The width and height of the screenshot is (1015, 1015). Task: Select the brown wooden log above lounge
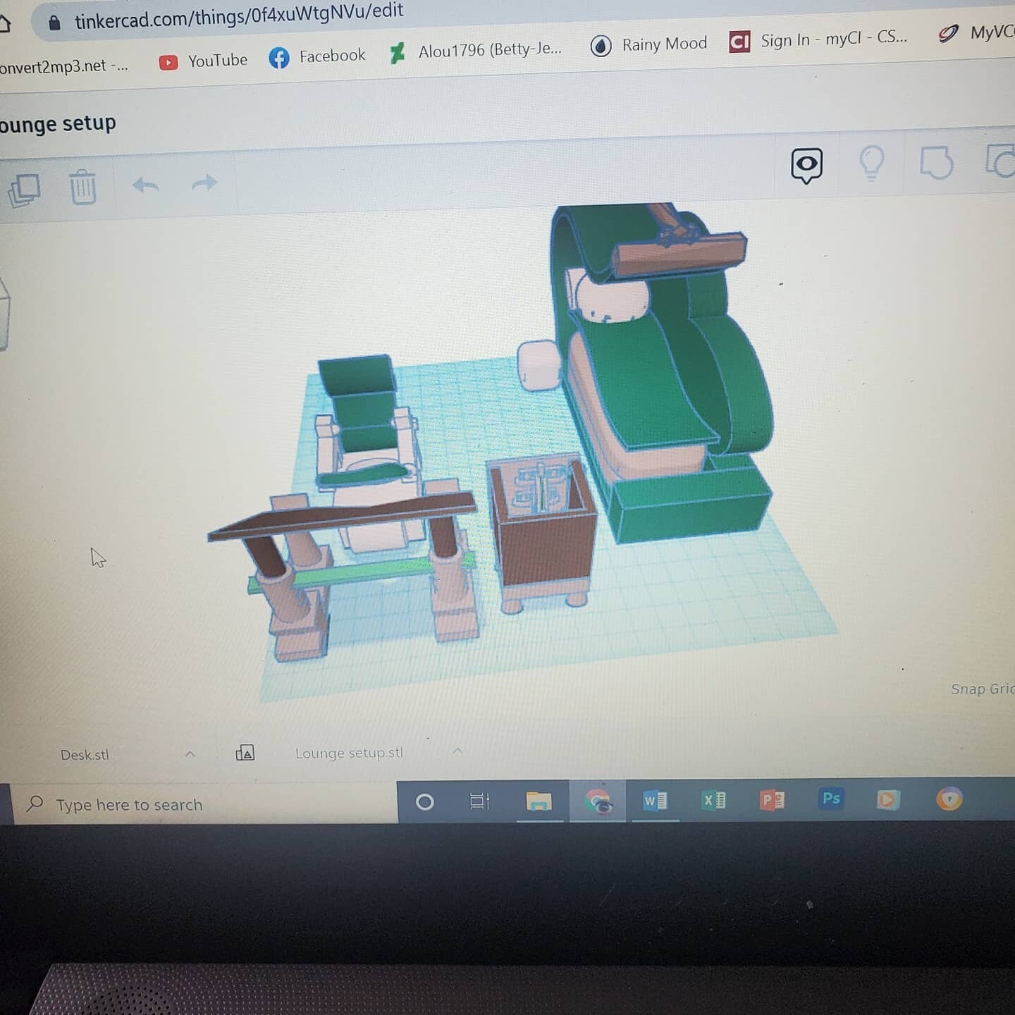[x=679, y=255]
